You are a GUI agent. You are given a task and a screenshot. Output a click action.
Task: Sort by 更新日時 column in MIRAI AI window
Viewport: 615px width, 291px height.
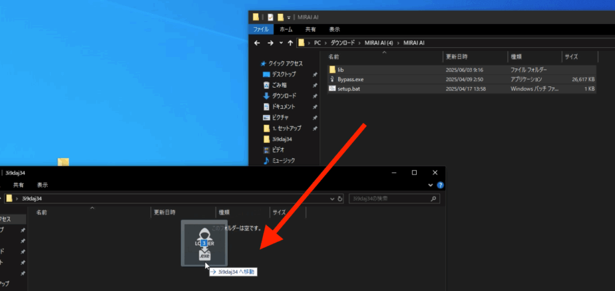click(x=456, y=57)
